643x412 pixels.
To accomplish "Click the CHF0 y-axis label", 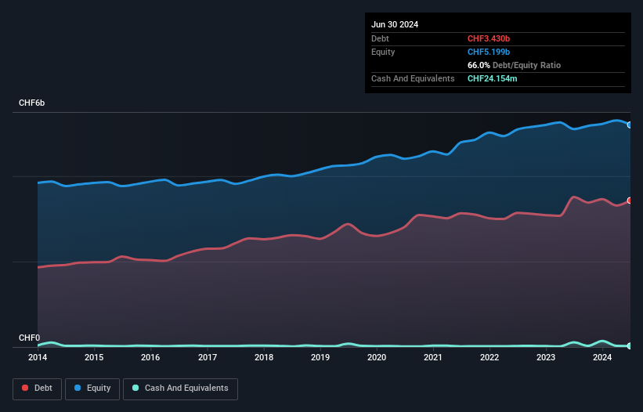I will 29,338.
